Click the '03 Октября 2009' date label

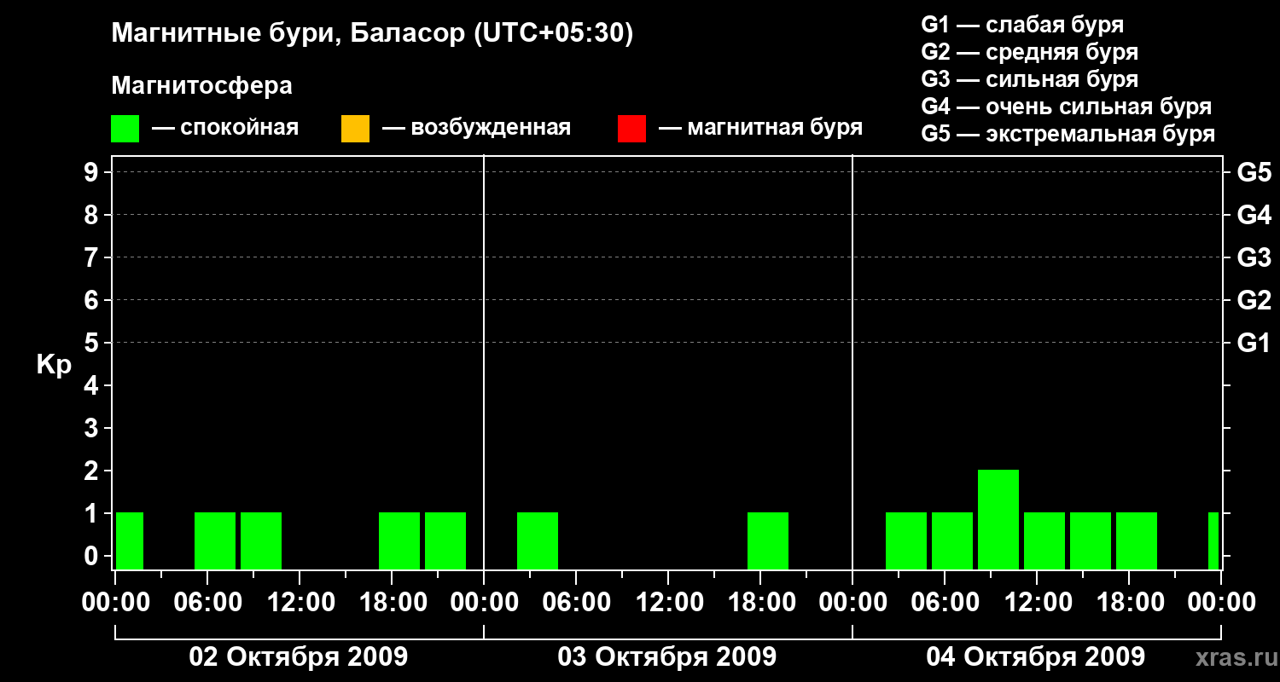click(x=667, y=657)
